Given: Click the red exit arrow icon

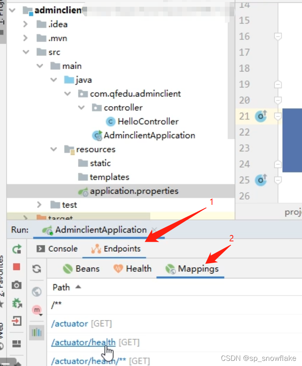Looking at the screenshot, I should point(17,321).
